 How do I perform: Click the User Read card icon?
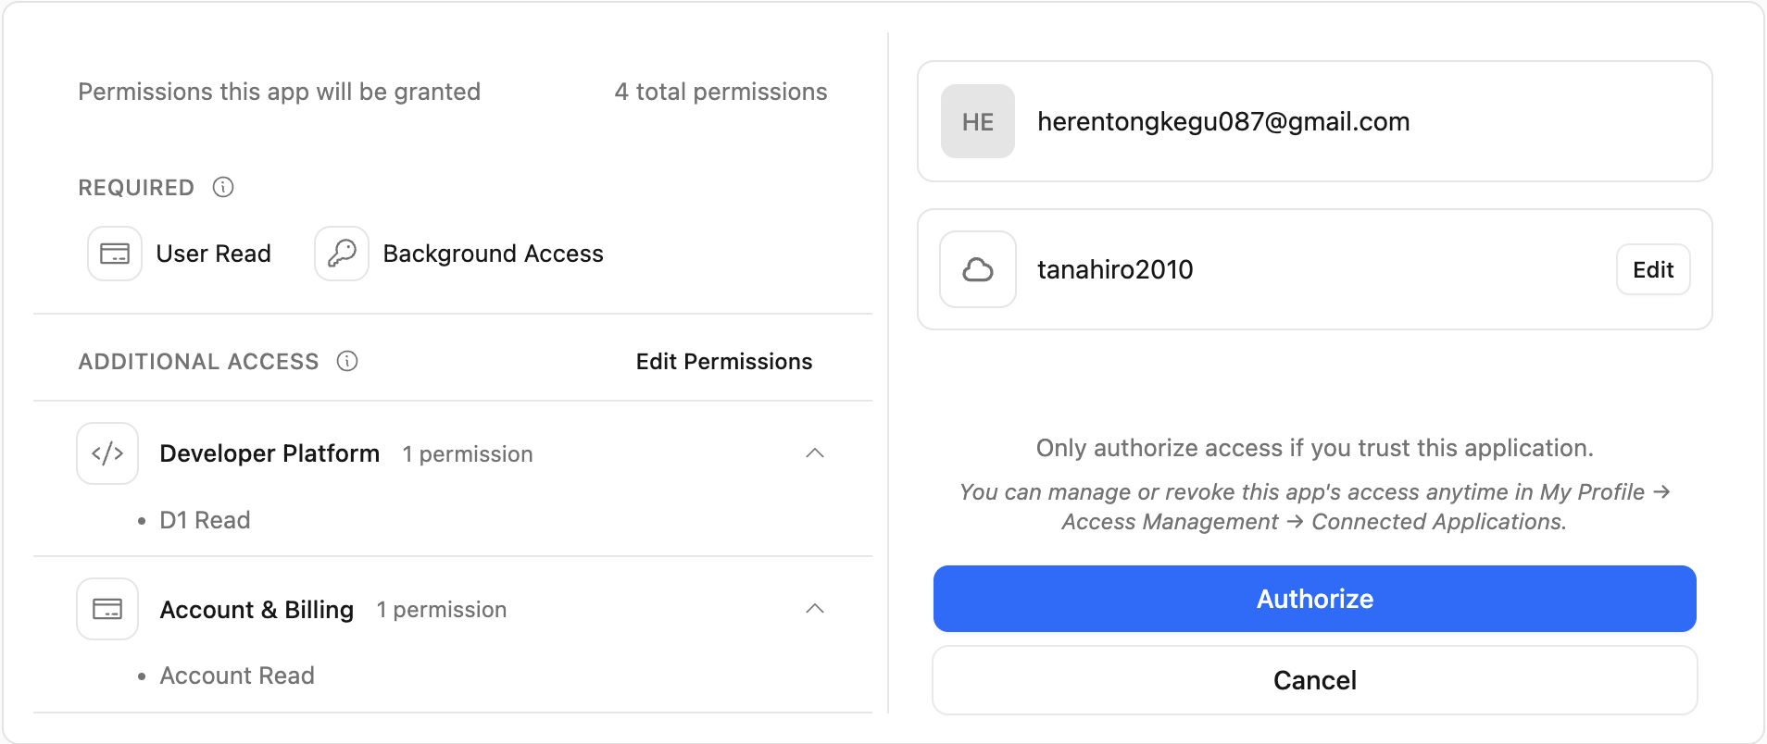[115, 254]
